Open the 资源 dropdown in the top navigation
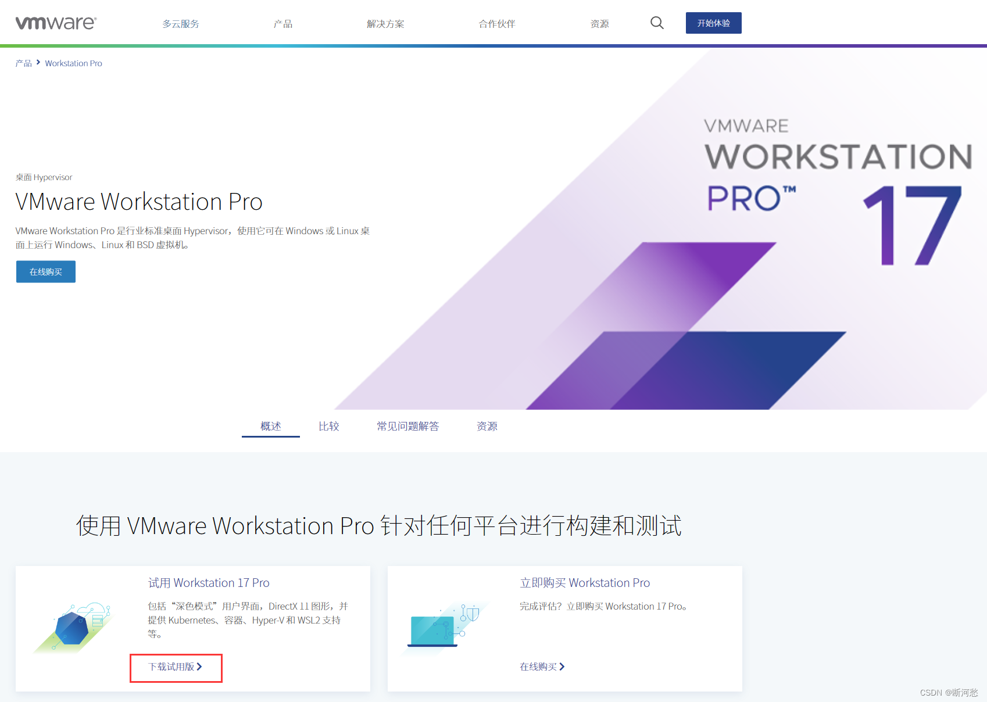987x702 pixels. pos(599,24)
